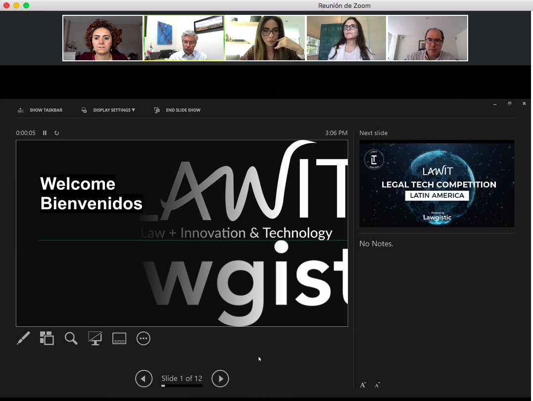Increase the notes text size
533x401 pixels.
coord(363,385)
